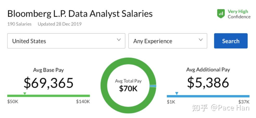Click the Updated 28 Dec 2019 text
Image resolution: width=256 pixels, height=118 pixels.
(60, 24)
